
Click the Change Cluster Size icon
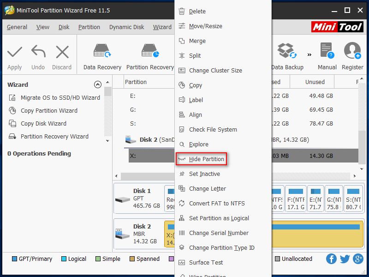point(182,71)
